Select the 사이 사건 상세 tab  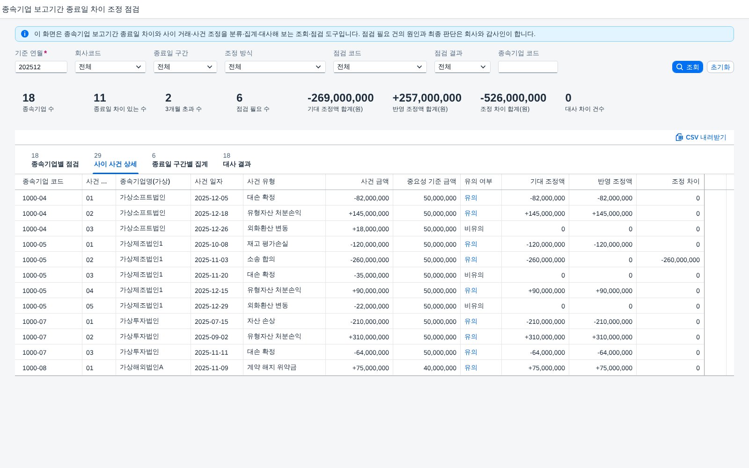coord(115,160)
